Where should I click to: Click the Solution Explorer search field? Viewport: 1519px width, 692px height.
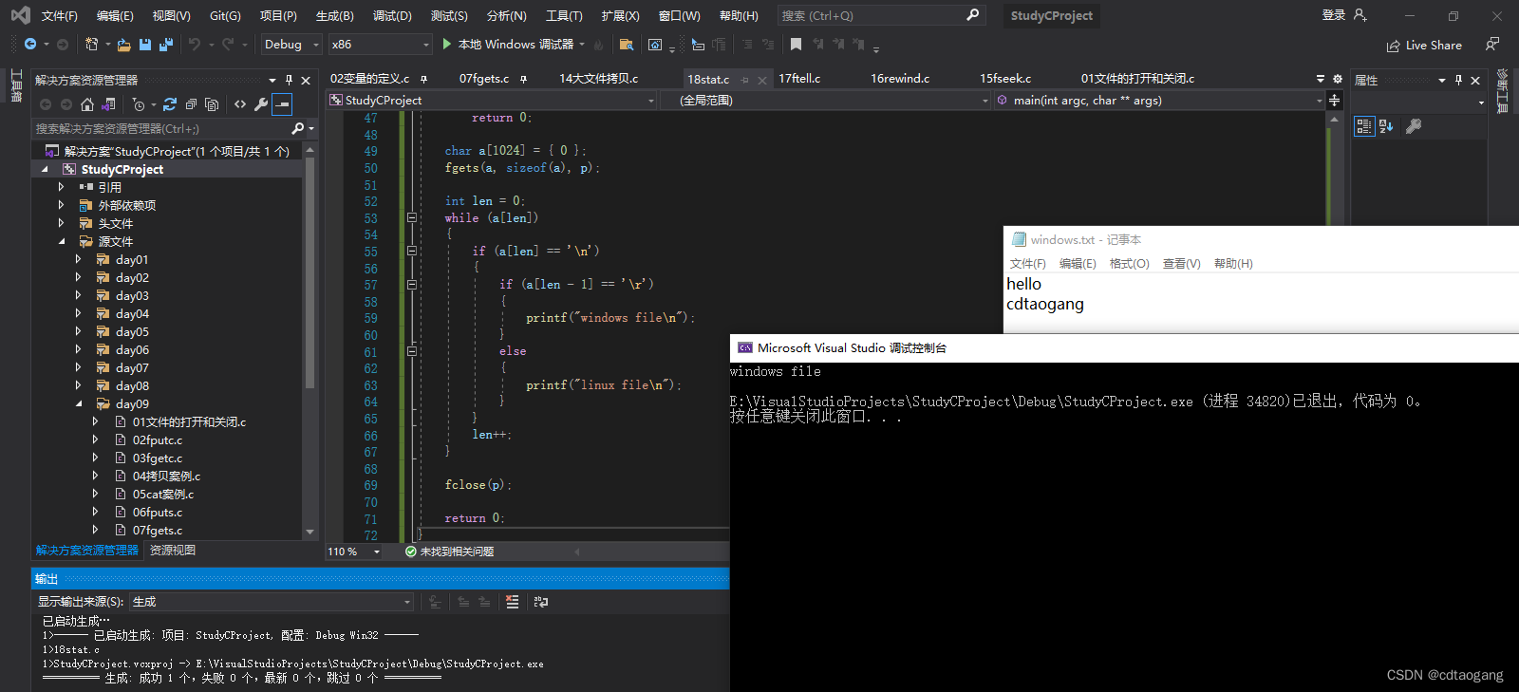tap(161, 128)
